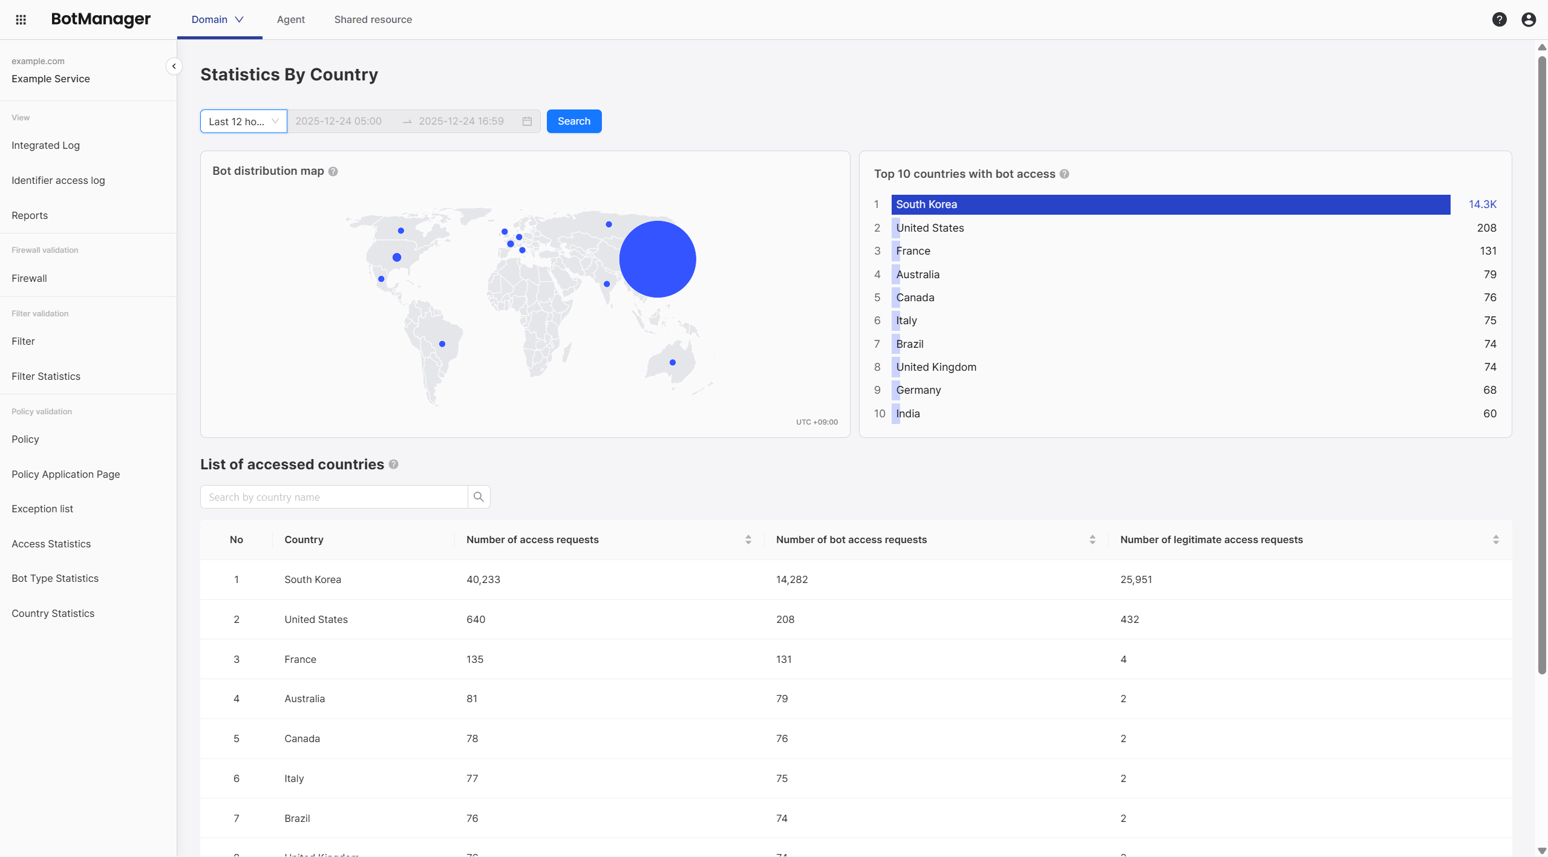Screen dimensions: 1548x857
Task: Open the Integrated Log page
Action: pos(45,145)
